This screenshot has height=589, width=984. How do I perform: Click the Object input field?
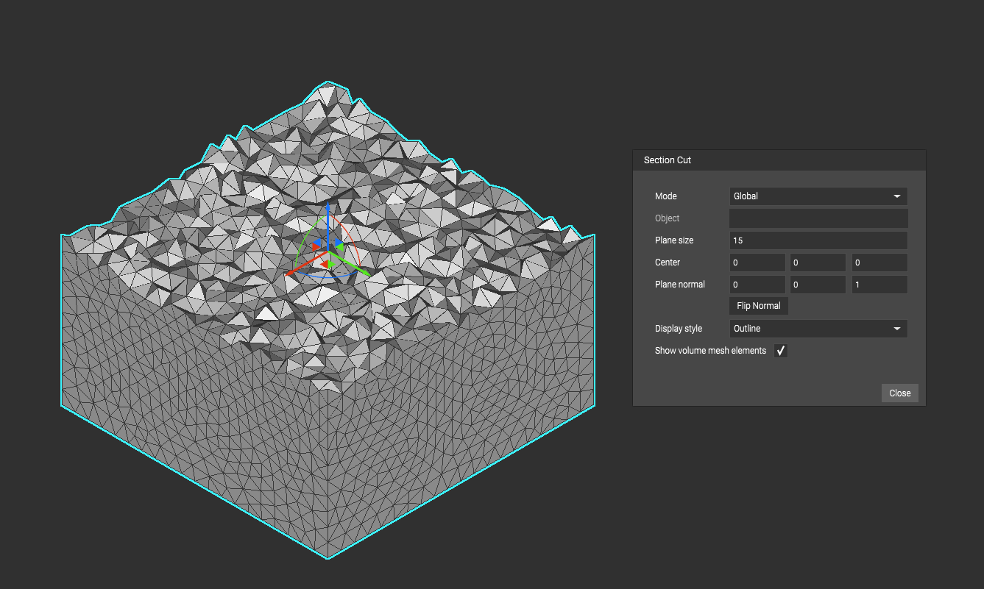tap(818, 218)
